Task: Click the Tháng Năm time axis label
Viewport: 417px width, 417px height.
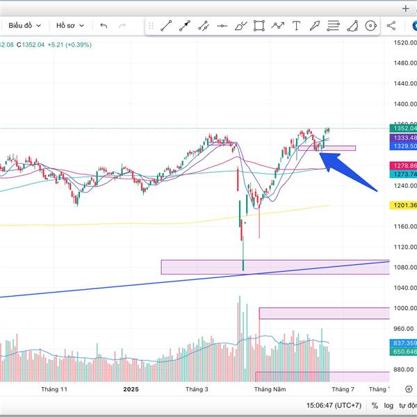Action: click(x=270, y=389)
